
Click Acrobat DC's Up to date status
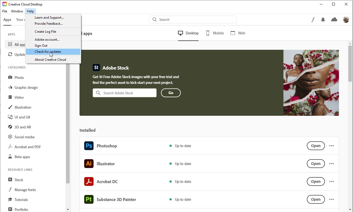click(x=180, y=181)
